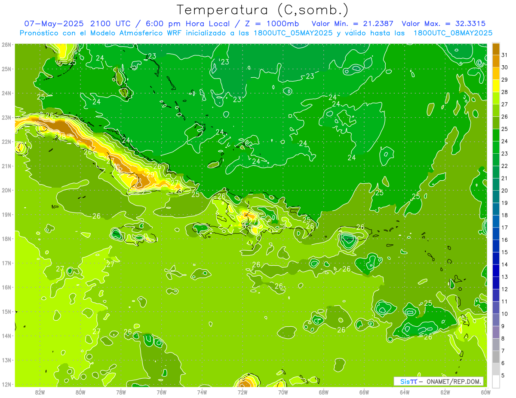516x398 pixels.
Task: Pick the yellow swatch between 28 and 29
Action: tap(496, 85)
